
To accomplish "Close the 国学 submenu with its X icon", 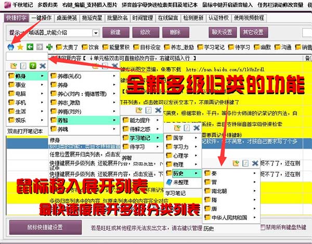I will click(197, 128).
